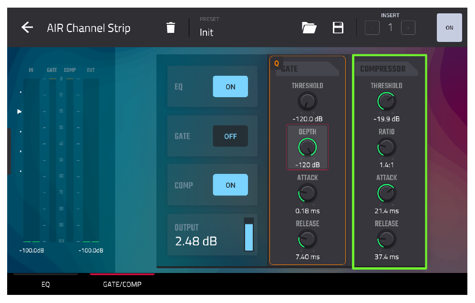Decrease insert number with minus button

coord(372,28)
